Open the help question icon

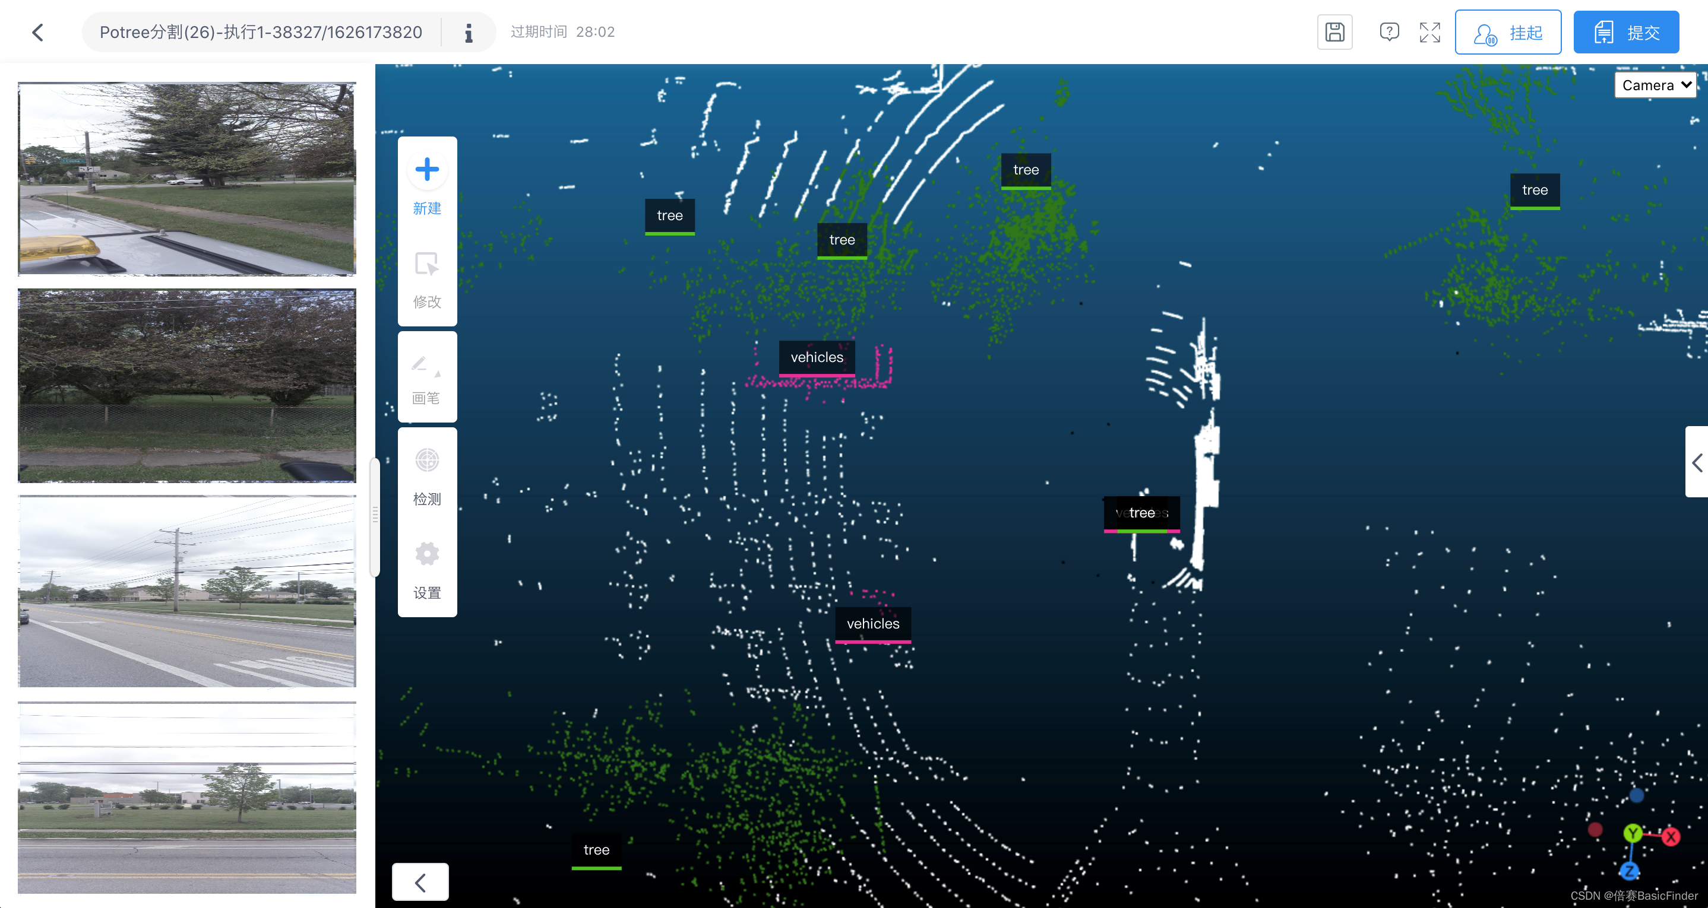pos(1389,32)
